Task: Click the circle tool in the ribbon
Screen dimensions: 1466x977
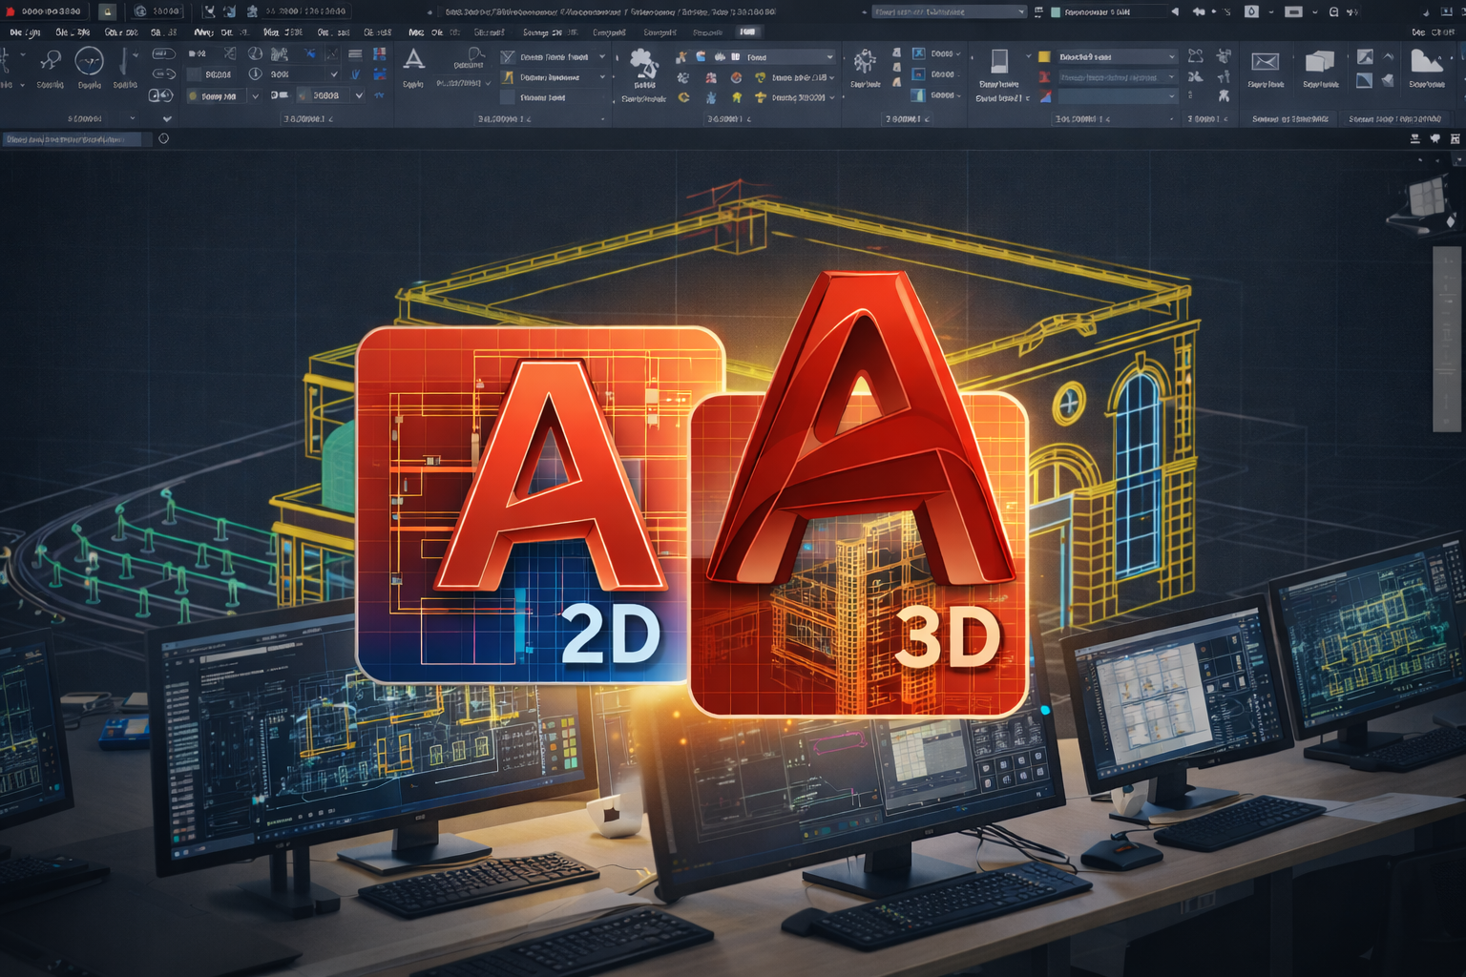Action: coord(89,61)
